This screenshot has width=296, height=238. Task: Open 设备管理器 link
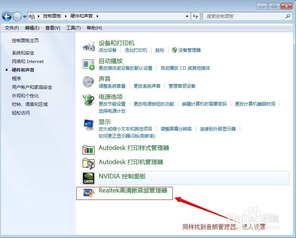pos(190,50)
